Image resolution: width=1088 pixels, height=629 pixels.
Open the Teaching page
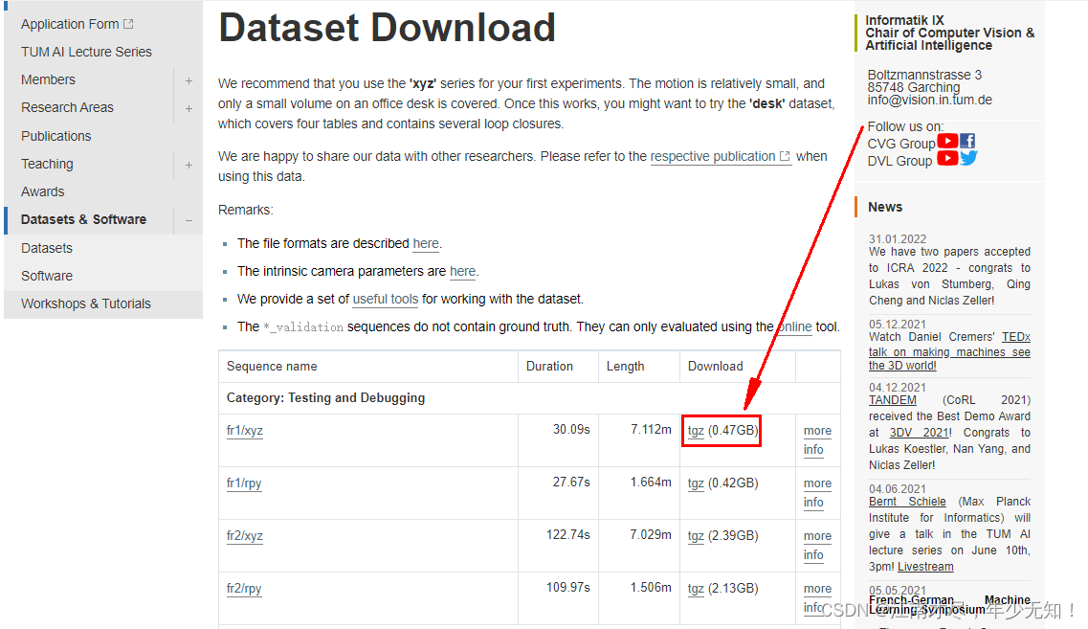pos(47,164)
